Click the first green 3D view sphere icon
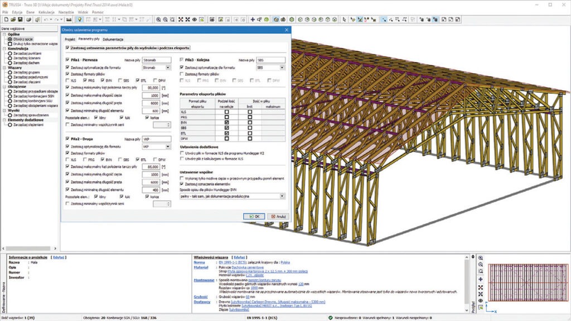 pos(292,20)
